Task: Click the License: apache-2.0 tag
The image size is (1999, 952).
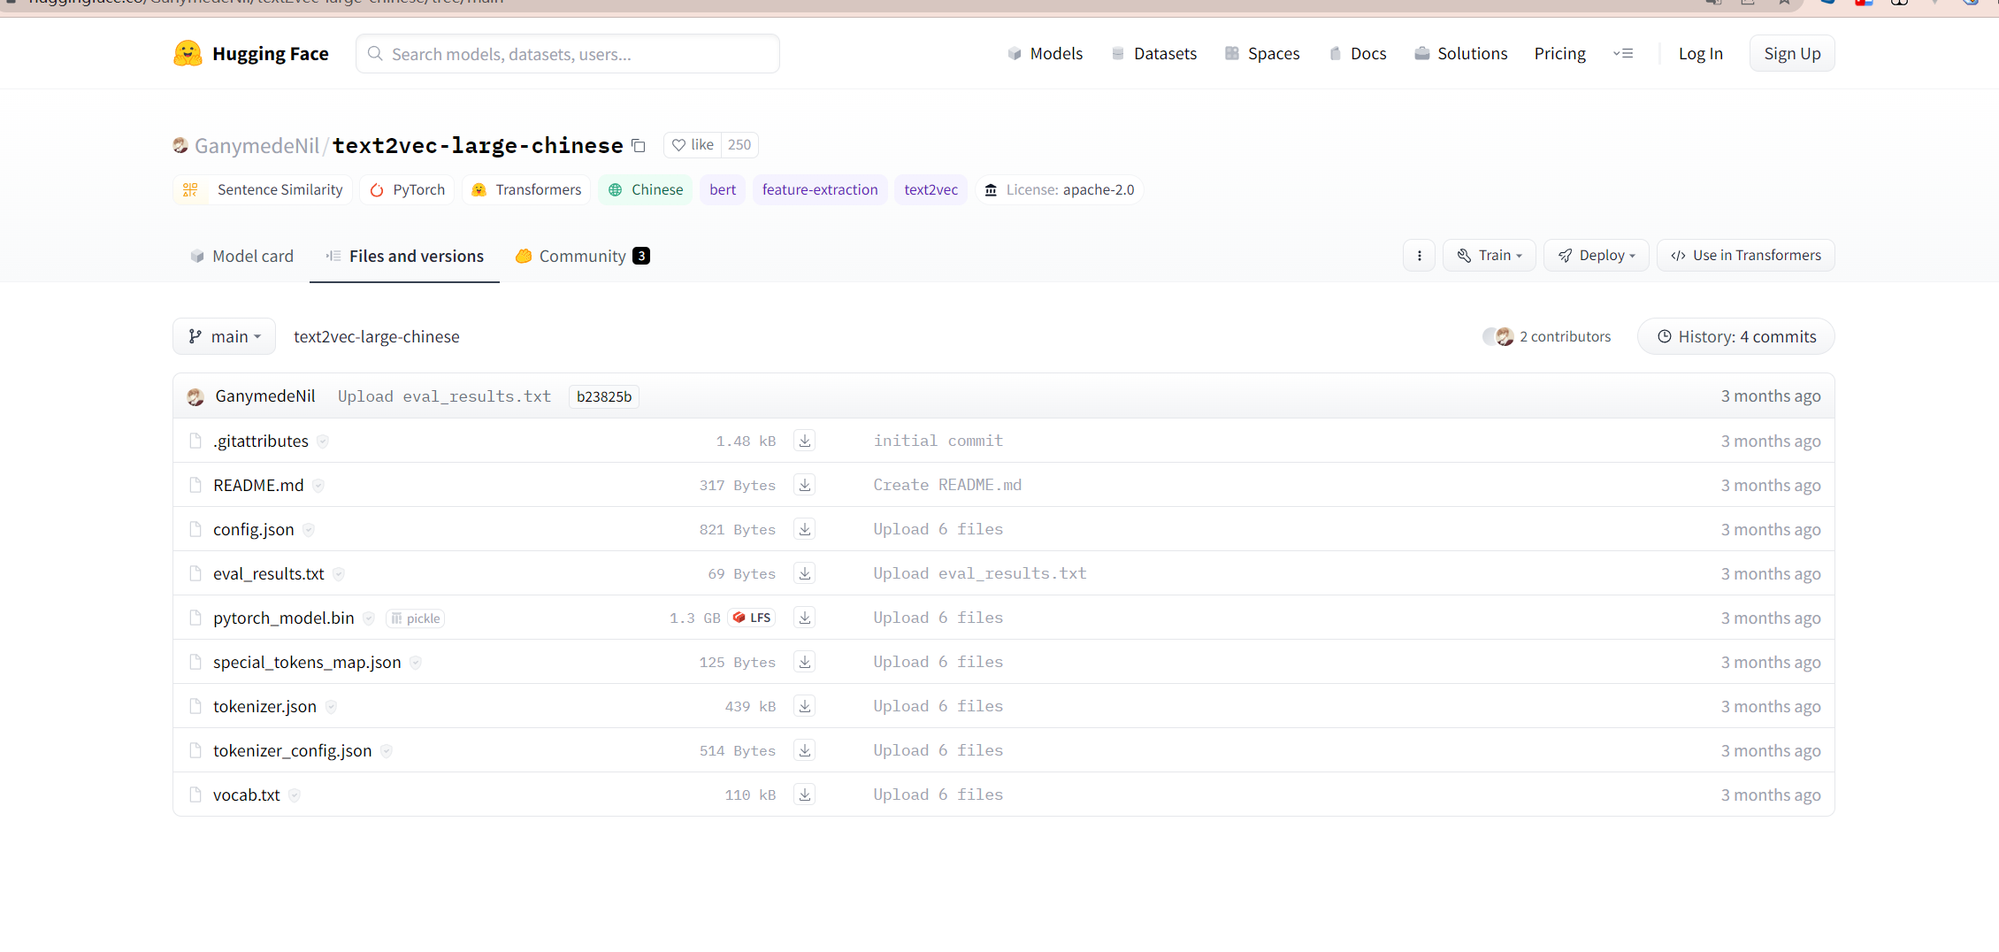Action: [x=1060, y=190]
